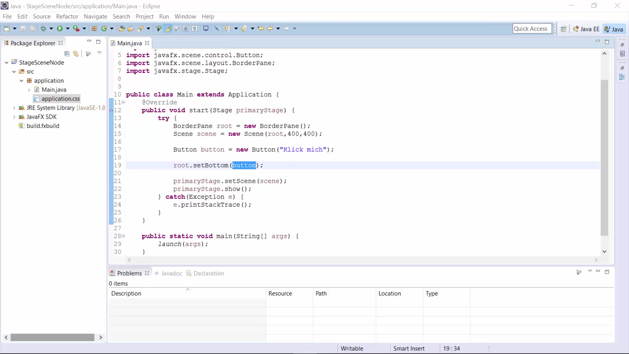Click the New Java Package icon

click(x=94, y=29)
